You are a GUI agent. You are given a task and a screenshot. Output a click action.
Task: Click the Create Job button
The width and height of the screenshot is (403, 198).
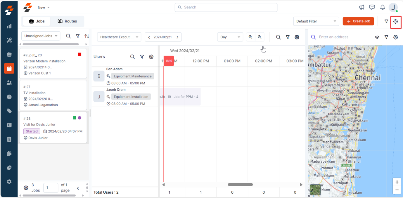point(358,21)
